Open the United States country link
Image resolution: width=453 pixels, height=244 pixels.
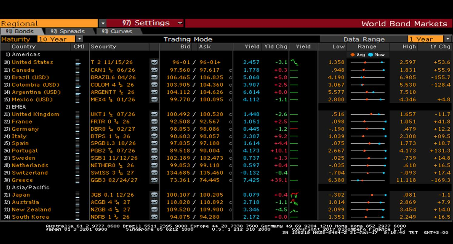(x=32, y=62)
